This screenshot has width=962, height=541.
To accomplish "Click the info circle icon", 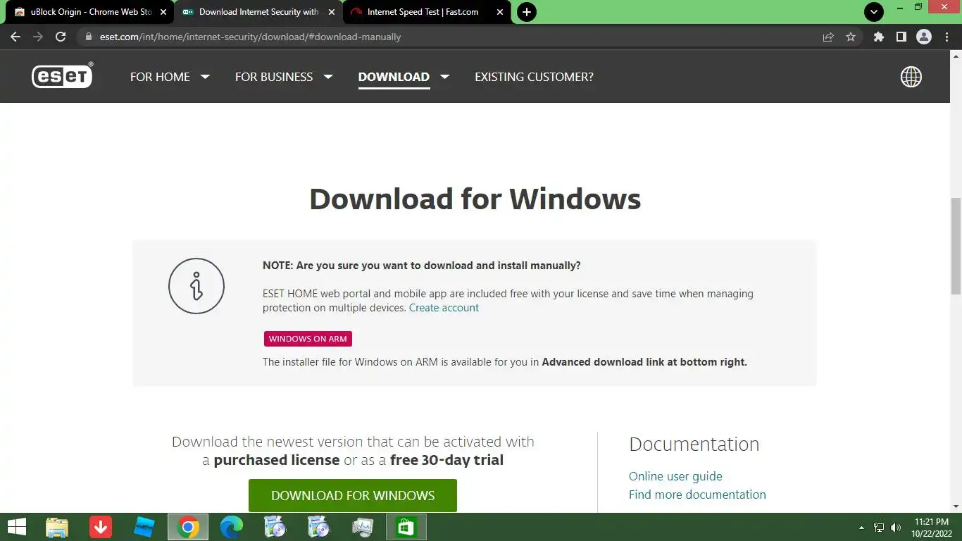I will point(196,286).
